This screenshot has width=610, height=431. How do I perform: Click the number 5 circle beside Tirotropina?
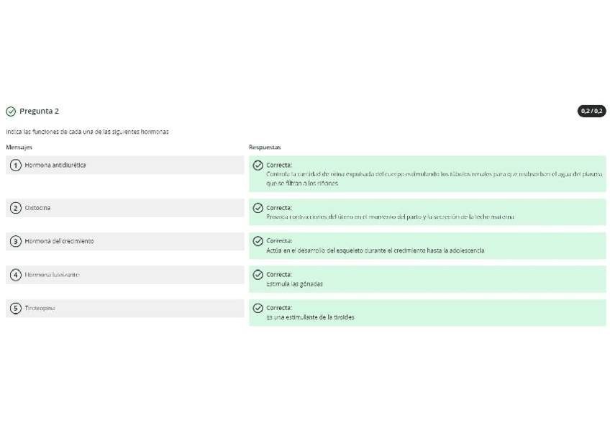tap(16, 308)
